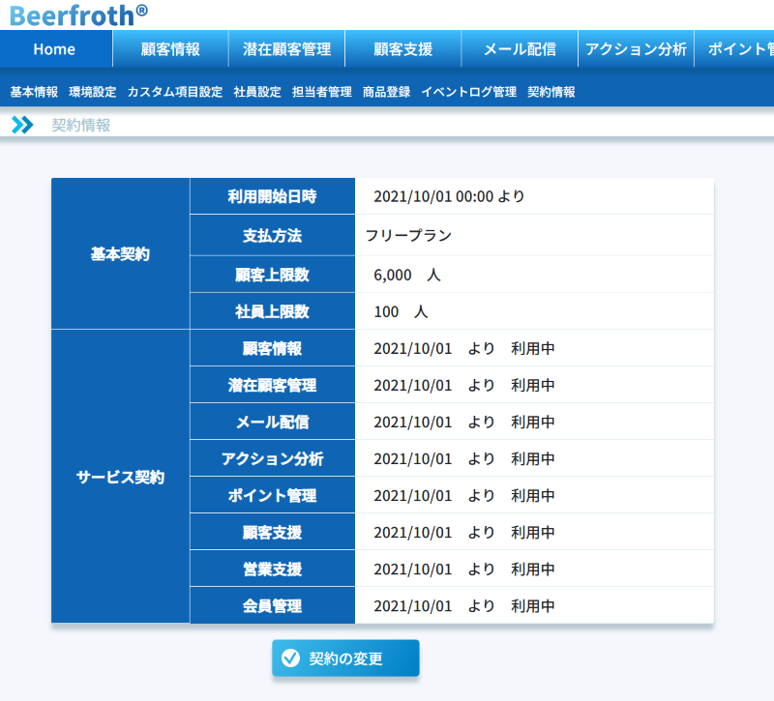
Task: Open the 潜在顧客管理 tab
Action: 286,49
